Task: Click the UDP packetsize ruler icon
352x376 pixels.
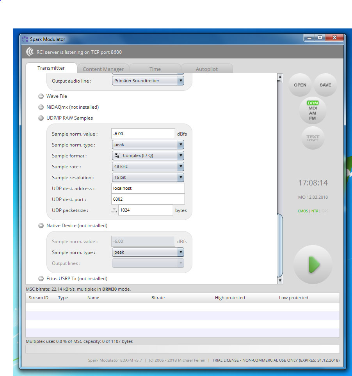Action: [x=114, y=210]
